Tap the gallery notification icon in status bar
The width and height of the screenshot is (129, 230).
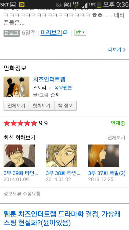tap(13, 5)
